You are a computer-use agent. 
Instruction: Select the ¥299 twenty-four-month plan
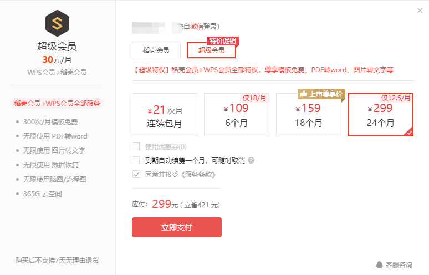pyautogui.click(x=381, y=115)
